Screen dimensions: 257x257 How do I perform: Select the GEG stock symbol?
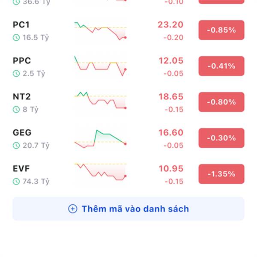(22, 133)
